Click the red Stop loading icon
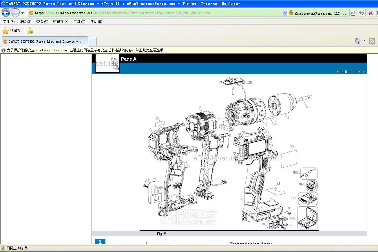Image resolution: width=378 pixels, height=252 pixels. [x=370, y=13]
